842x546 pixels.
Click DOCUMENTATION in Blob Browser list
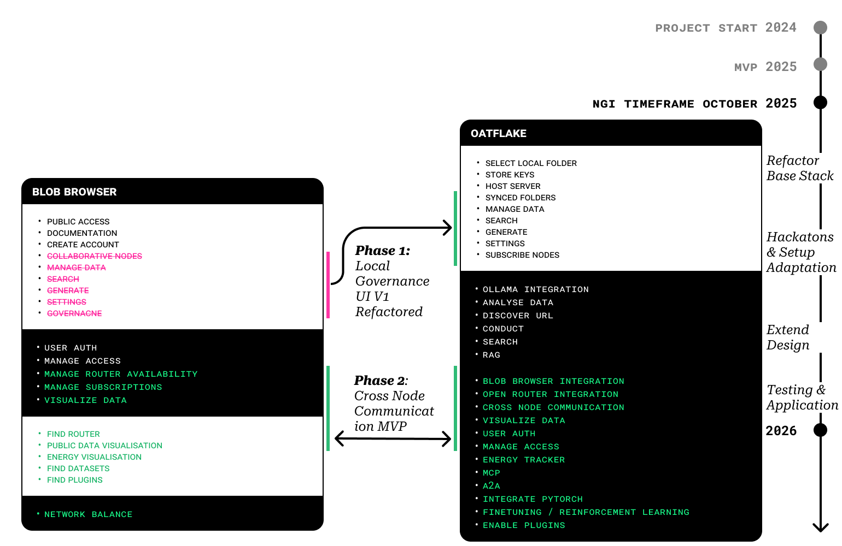tap(82, 233)
